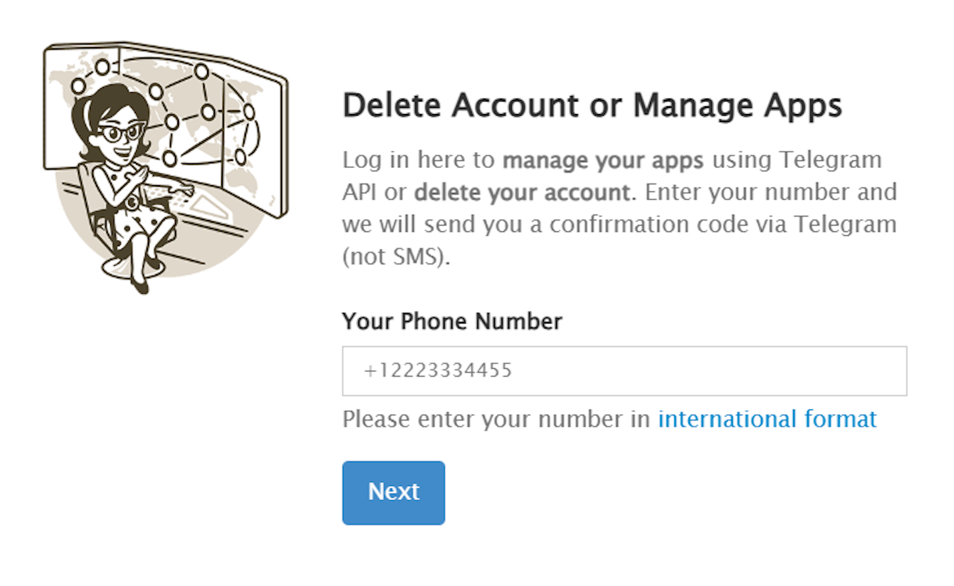Open the international format link
This screenshot has width=954, height=586.
766,419
